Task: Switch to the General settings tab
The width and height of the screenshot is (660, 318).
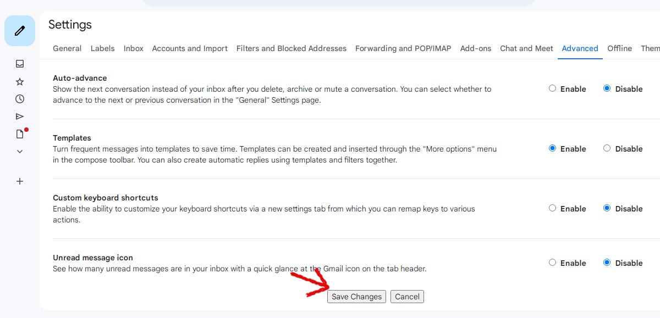Action: (67, 48)
